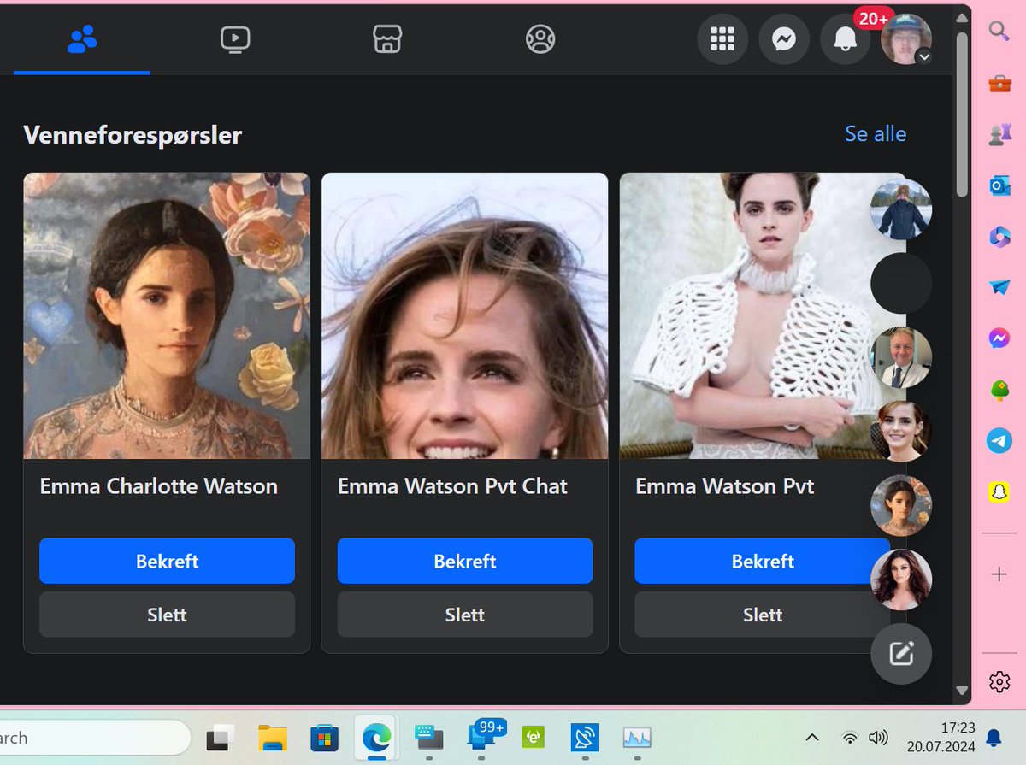Image resolution: width=1026 pixels, height=765 pixels.
Task: Open the clock and date 20.07.2024
Action: pyautogui.click(x=940, y=737)
